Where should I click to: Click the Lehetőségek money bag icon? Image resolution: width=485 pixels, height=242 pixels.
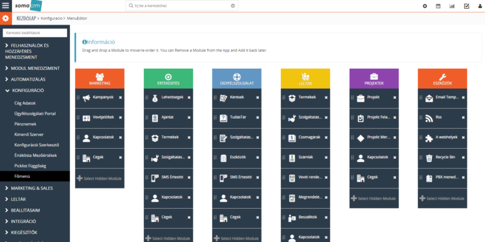[155, 98]
